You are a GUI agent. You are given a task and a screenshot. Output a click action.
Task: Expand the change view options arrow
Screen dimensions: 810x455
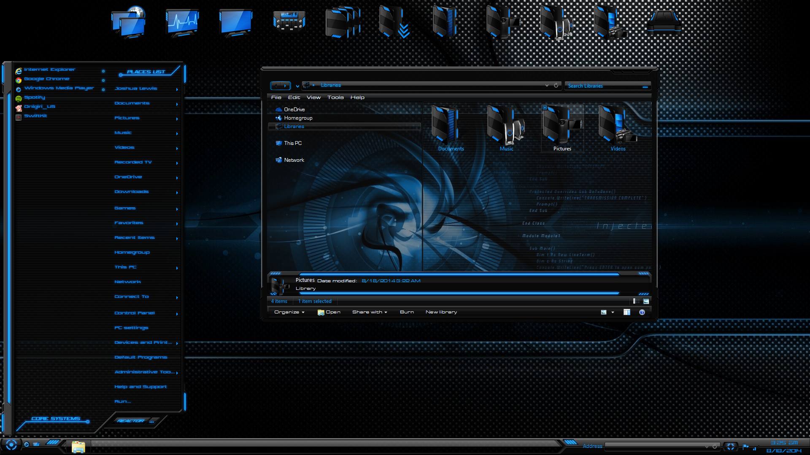click(x=613, y=312)
